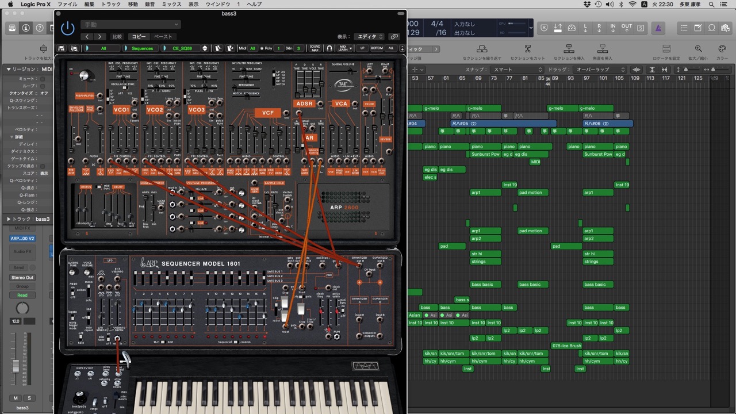Click the Wi-Fi status icon
Screen dimensions: 736x414
(x=632, y=4)
